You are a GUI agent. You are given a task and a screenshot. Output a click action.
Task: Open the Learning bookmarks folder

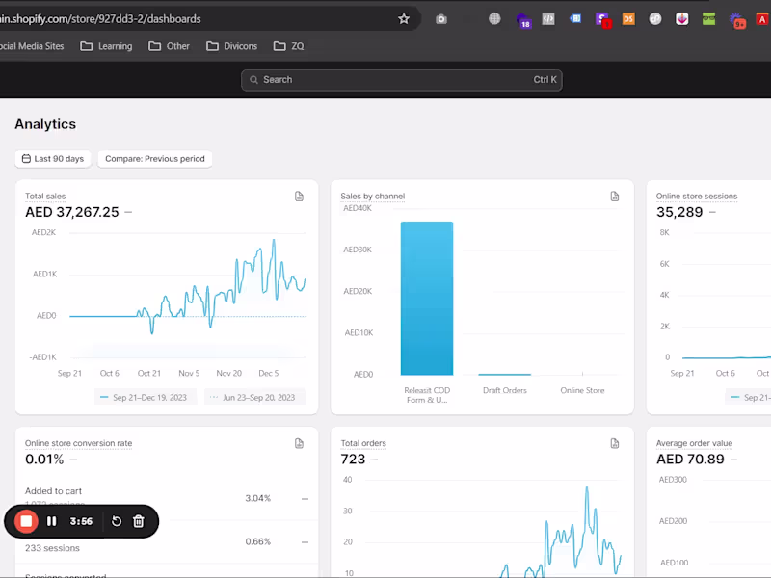106,46
